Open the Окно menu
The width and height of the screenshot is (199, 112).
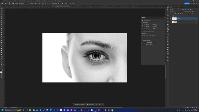[x=56, y=1]
